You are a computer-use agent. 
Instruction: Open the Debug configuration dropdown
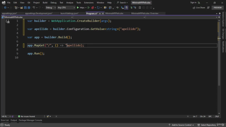(50, 8)
